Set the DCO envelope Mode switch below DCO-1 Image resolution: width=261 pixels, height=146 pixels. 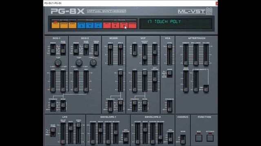(x=63, y=106)
